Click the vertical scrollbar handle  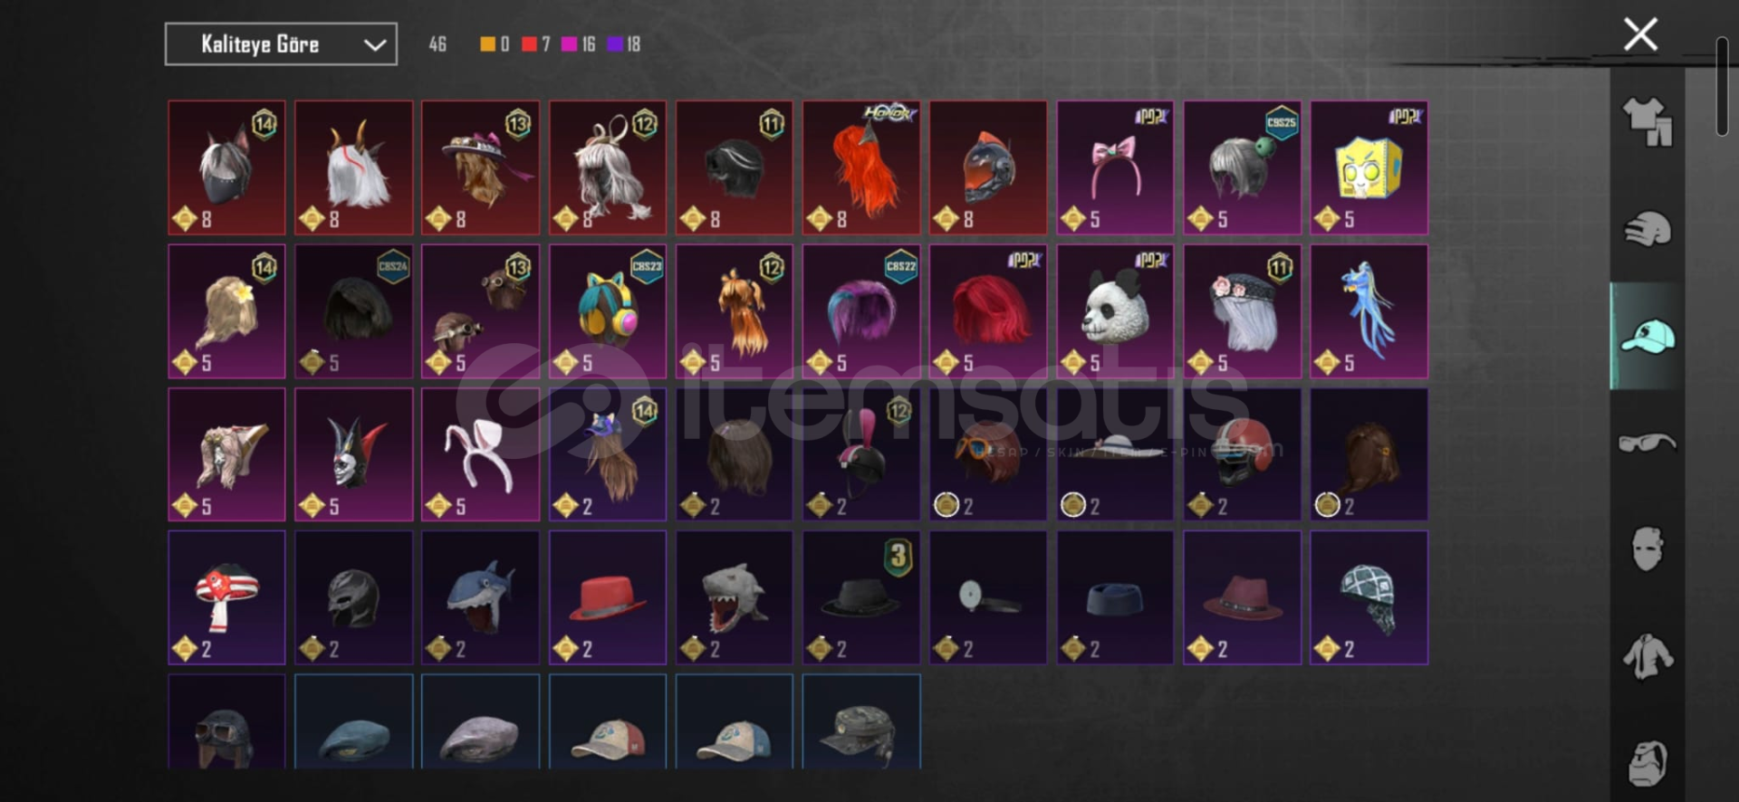point(1722,87)
